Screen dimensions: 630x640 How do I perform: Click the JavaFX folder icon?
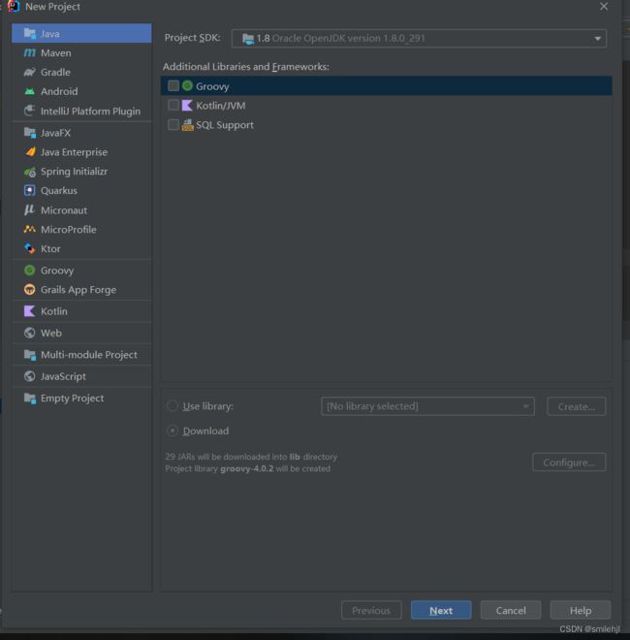(x=30, y=132)
